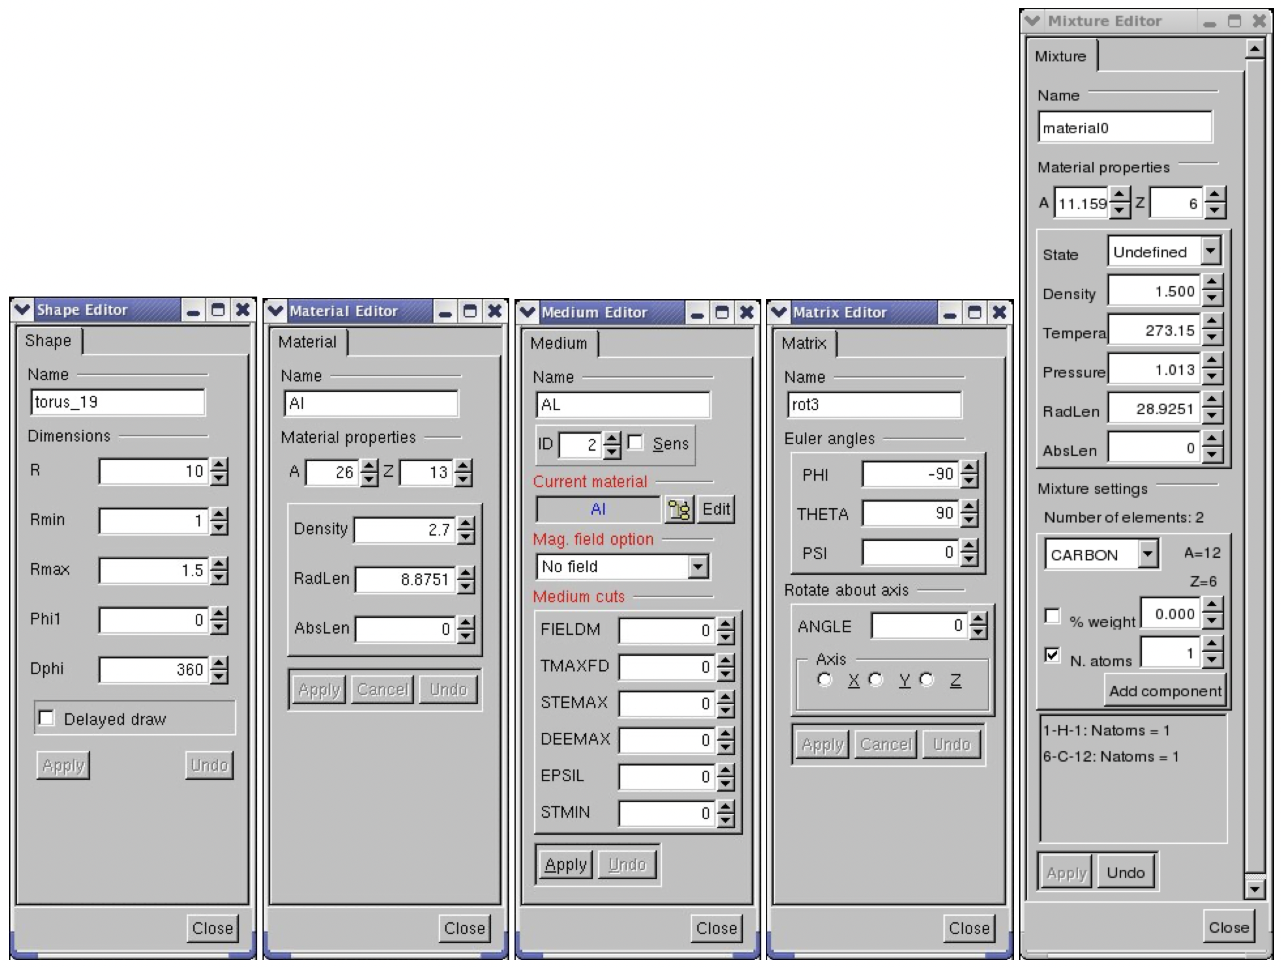The image size is (1281, 968).
Task: Uncheck the N. atoms checkbox
Action: click(1052, 654)
